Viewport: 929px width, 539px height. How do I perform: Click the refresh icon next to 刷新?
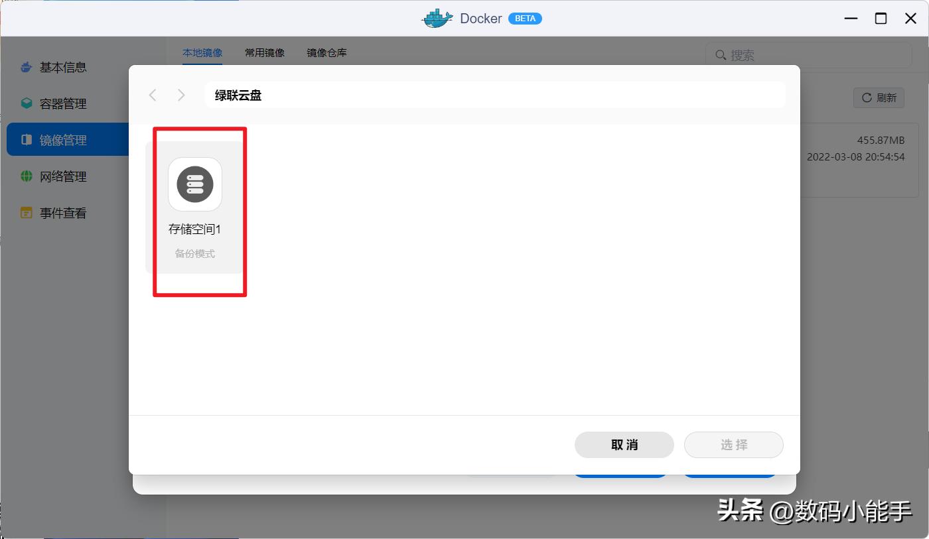(868, 97)
